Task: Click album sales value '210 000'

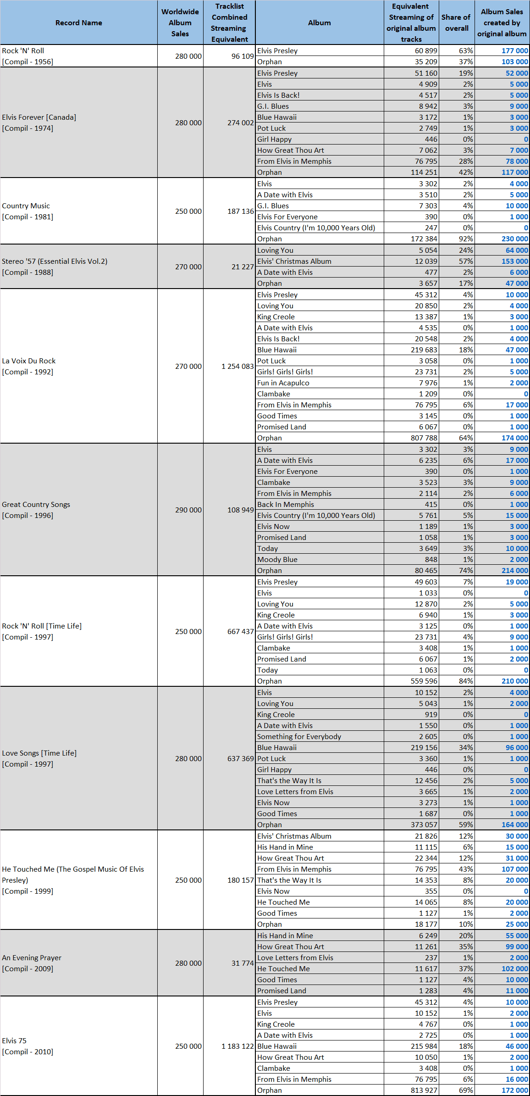Action: 514,681
